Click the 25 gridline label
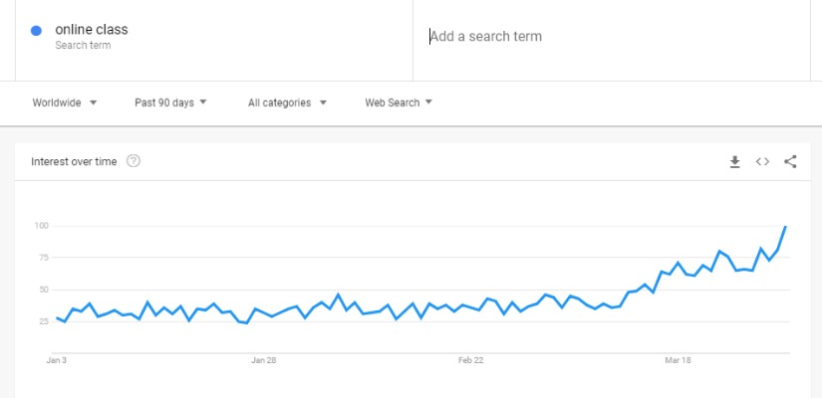The image size is (822, 398). (x=42, y=321)
